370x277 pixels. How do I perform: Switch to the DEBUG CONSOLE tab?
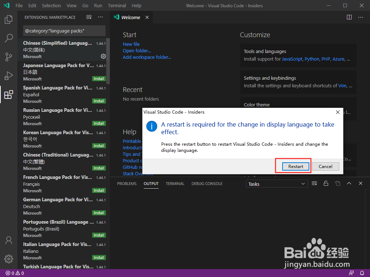(x=207, y=184)
